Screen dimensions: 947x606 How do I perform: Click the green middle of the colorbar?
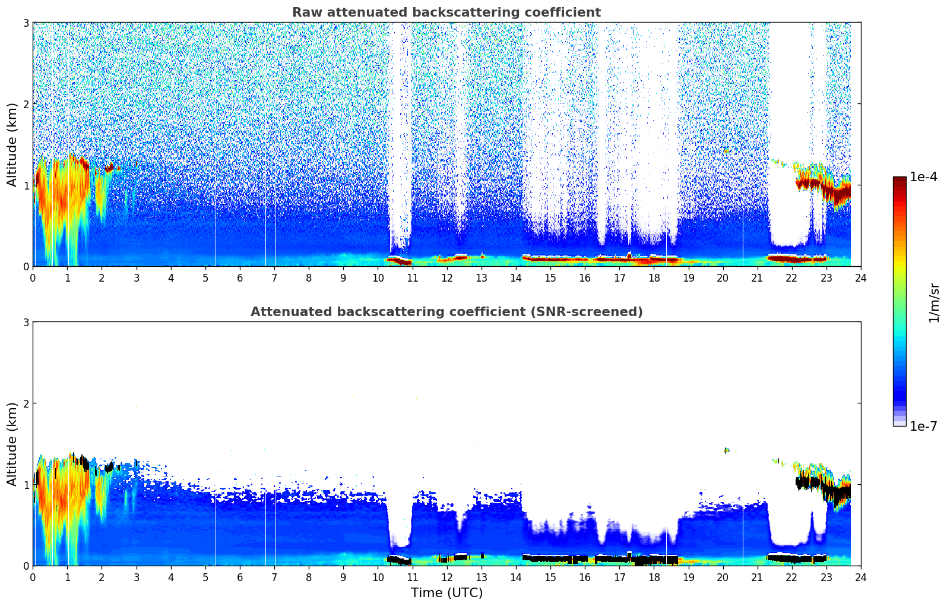click(900, 301)
